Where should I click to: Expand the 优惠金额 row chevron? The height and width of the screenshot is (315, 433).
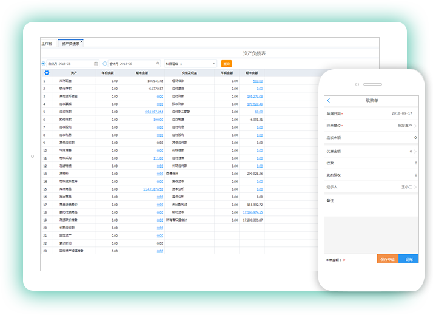(x=415, y=151)
